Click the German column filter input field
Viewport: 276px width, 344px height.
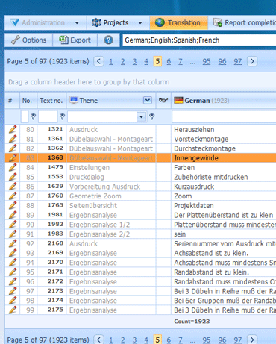click(x=224, y=116)
